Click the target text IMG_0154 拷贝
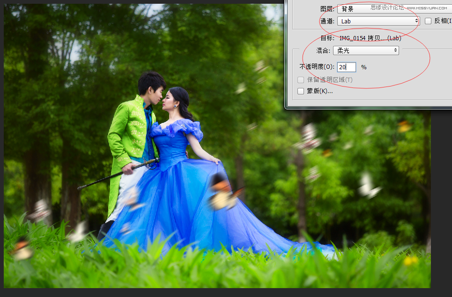Screen dimensions: 452x297 tap(370, 38)
